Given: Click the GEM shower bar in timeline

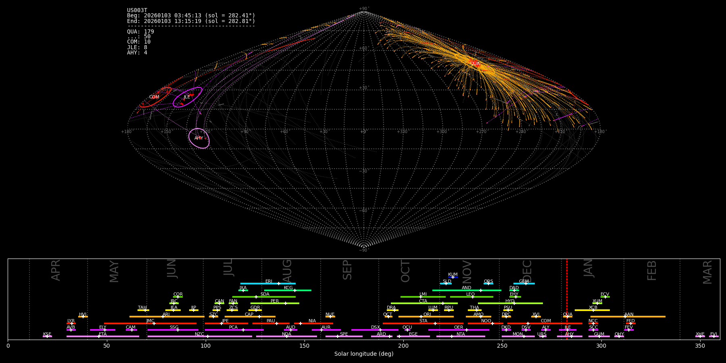Looking at the screenshot, I should 524,284.
